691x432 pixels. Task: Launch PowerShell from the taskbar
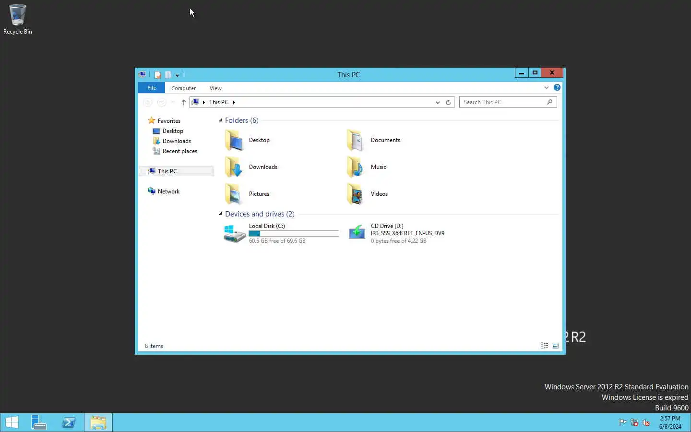click(69, 423)
